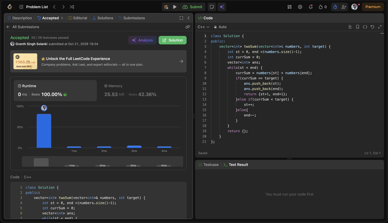Open the Solutions tab
This screenshot has height=223, width=388.
(103, 18)
